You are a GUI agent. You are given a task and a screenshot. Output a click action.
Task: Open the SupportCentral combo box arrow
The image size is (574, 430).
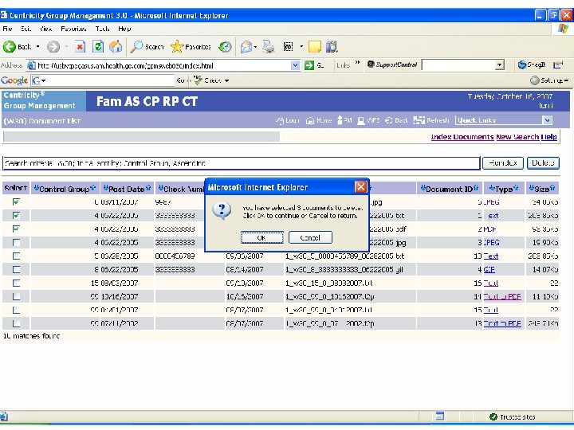pyautogui.click(x=499, y=65)
